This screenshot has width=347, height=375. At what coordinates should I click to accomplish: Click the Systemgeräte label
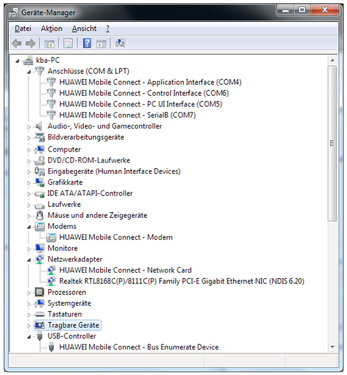(x=69, y=303)
